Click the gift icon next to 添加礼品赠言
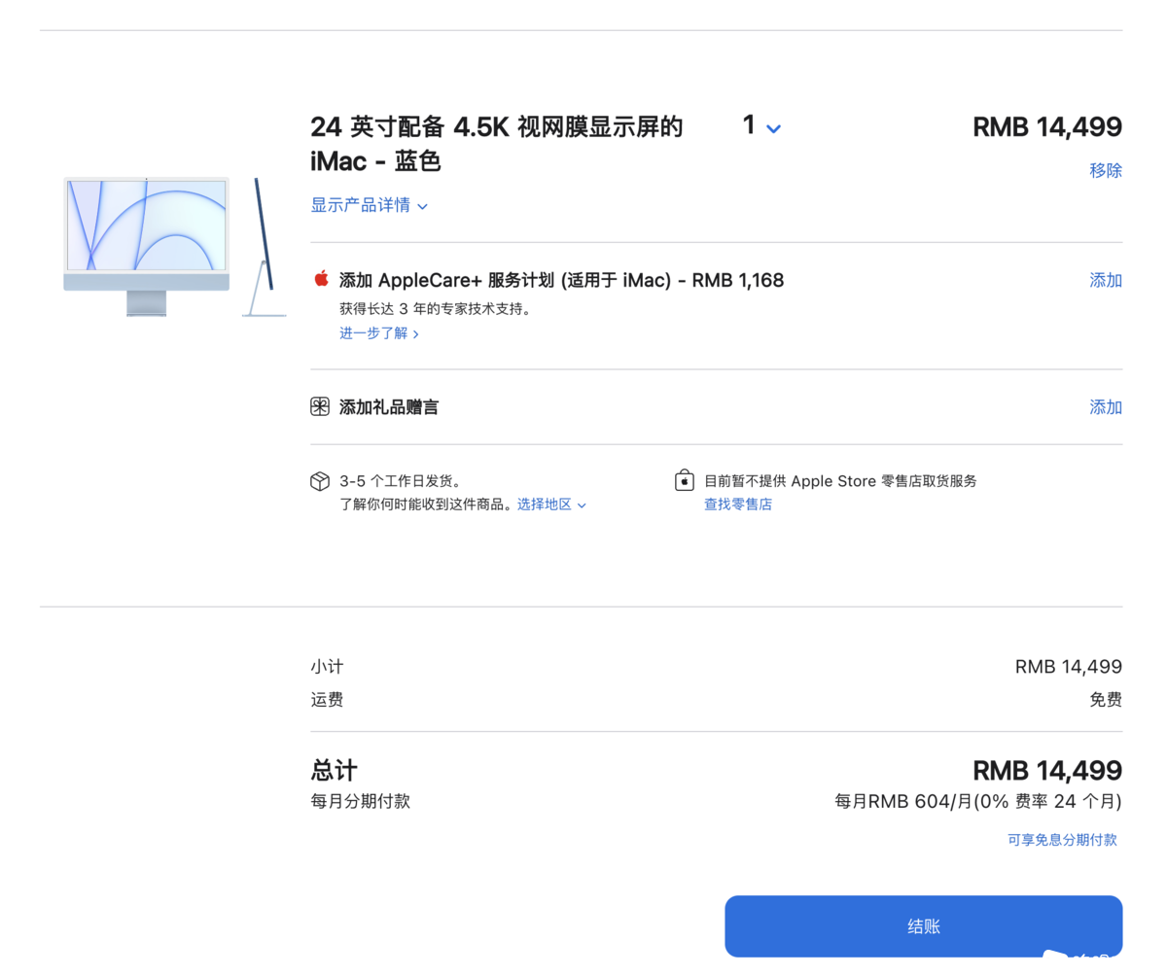 point(320,406)
